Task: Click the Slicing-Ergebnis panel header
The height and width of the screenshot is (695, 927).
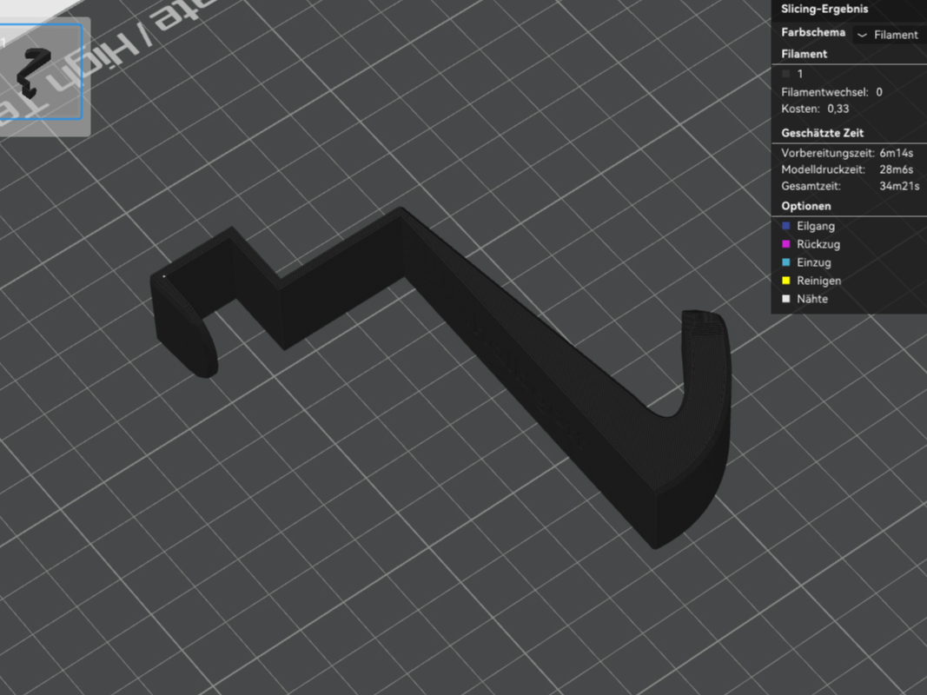Action: click(x=824, y=9)
